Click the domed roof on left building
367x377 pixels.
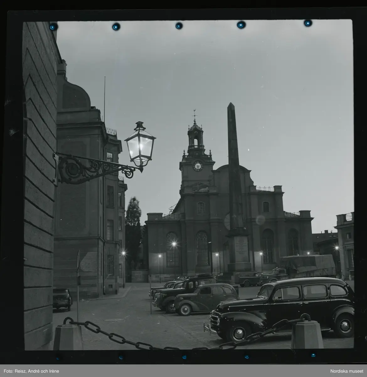point(75,94)
